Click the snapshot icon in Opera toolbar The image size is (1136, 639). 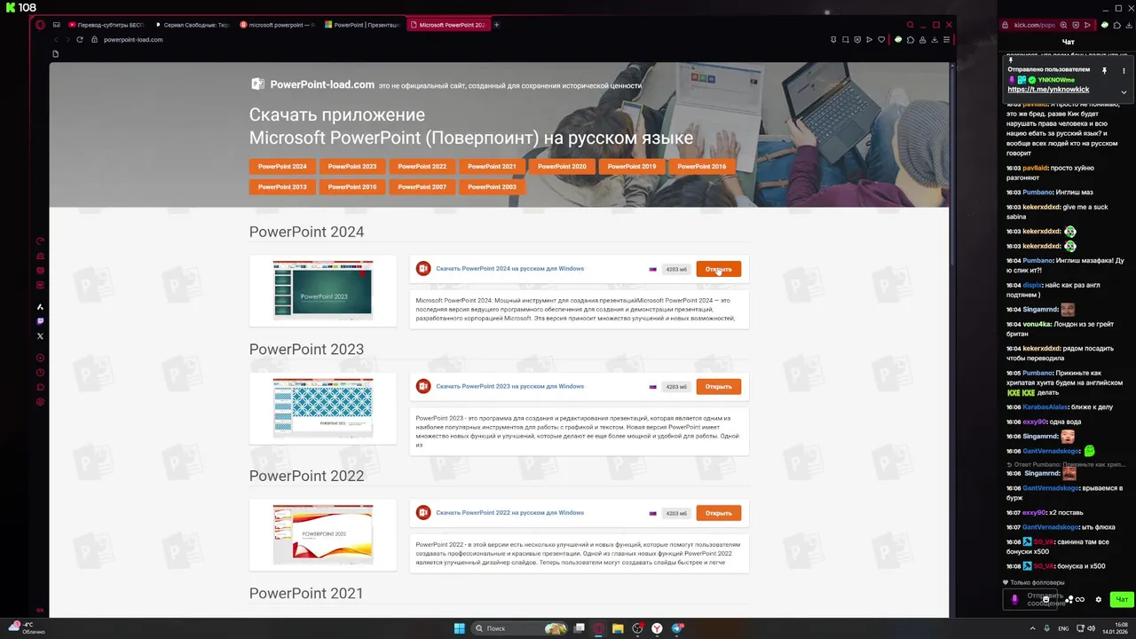click(845, 40)
